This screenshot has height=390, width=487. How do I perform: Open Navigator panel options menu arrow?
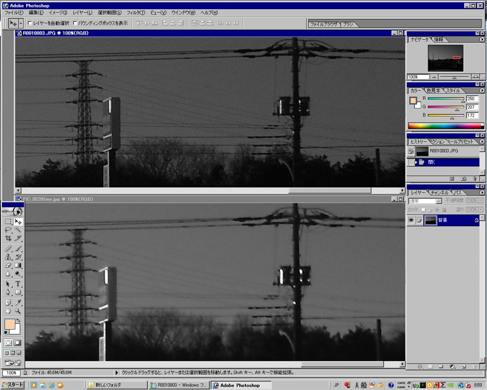(482, 39)
